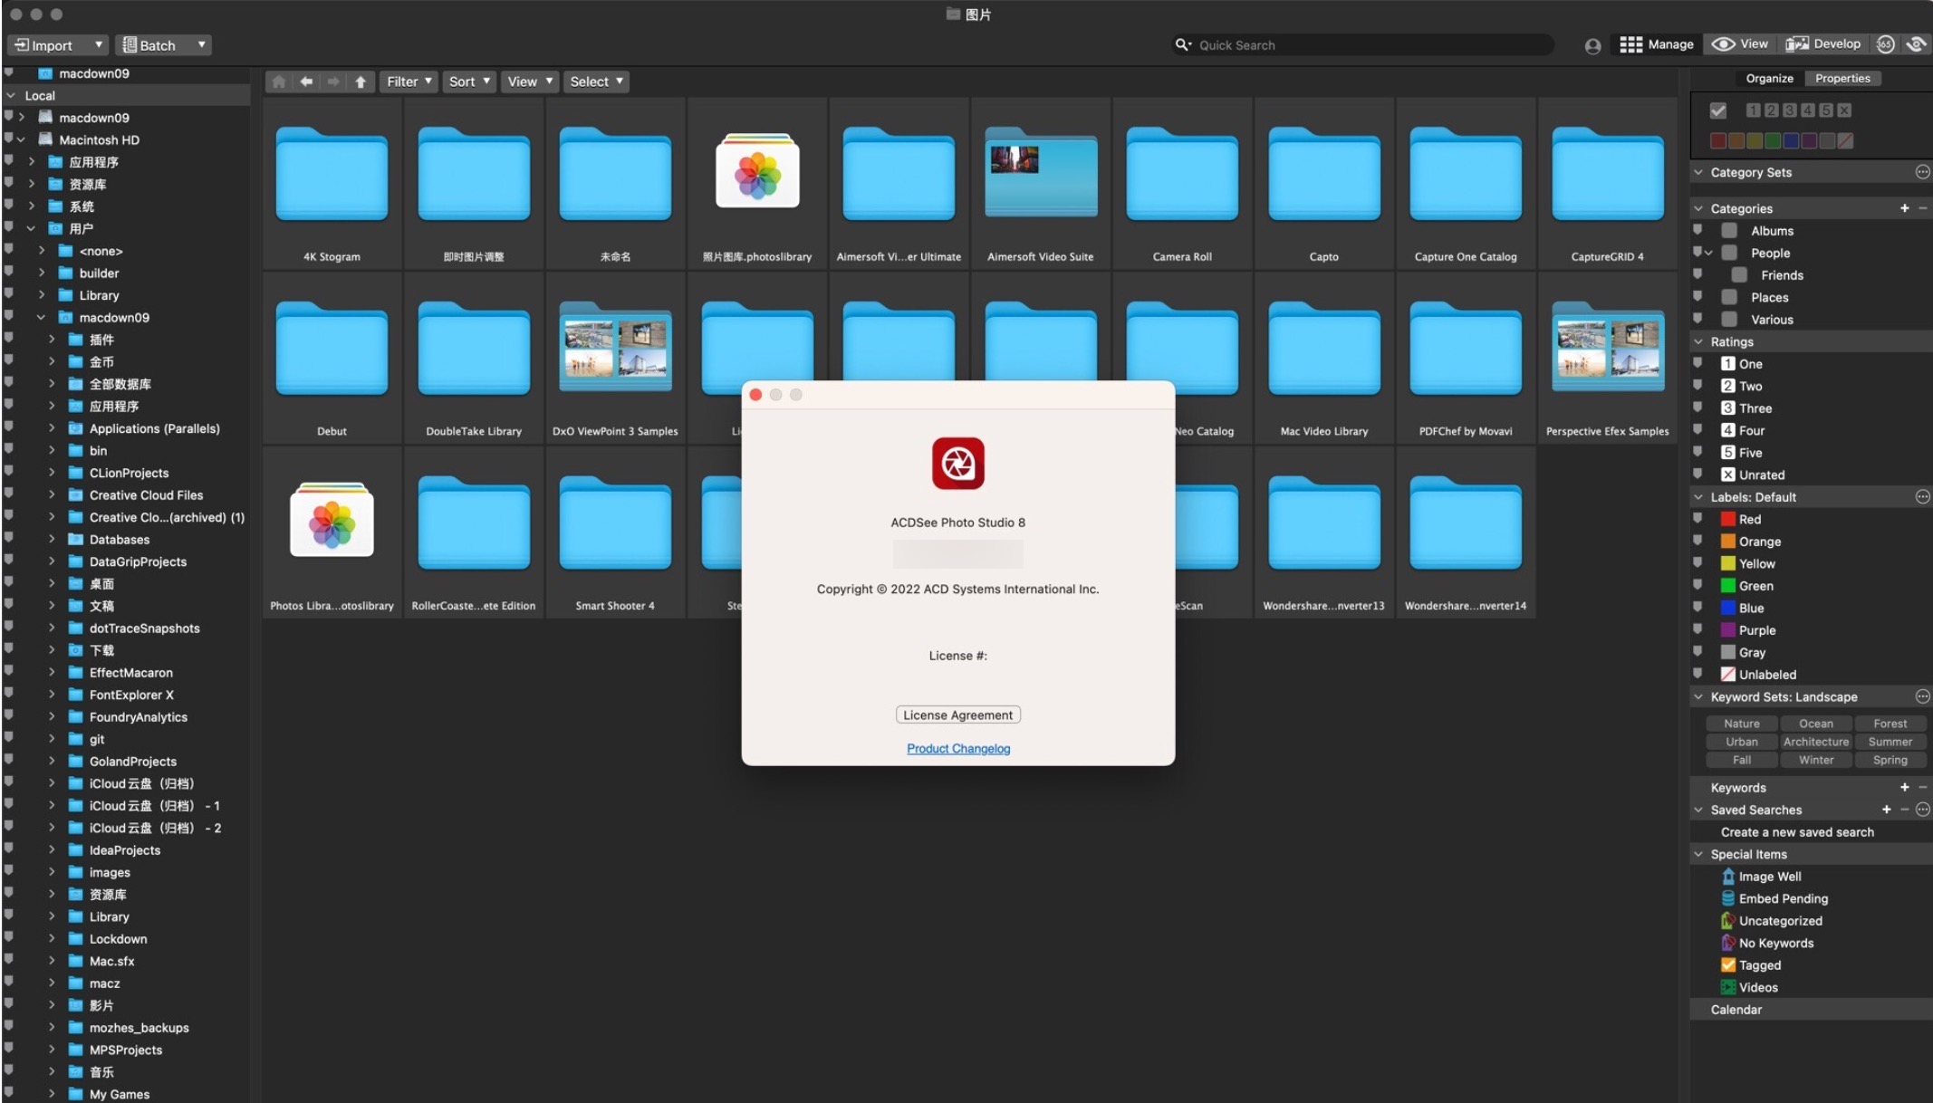Click the rating 1 quick-filter box

tap(1754, 110)
